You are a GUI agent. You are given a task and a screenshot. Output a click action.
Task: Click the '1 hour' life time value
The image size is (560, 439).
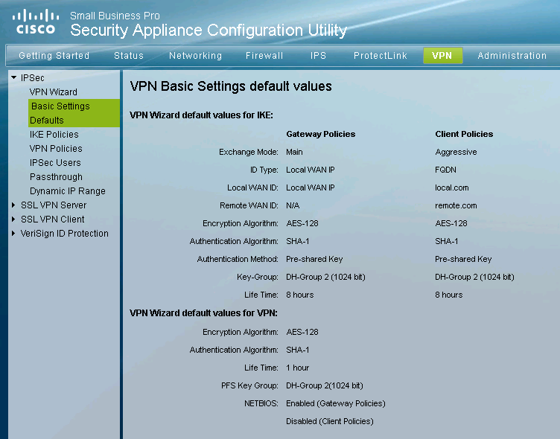298,368
